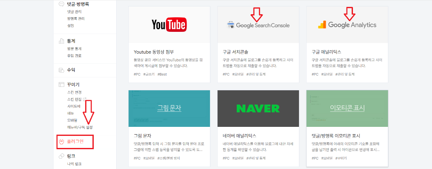
Task: Open 모바일 settings
Action: point(72,120)
